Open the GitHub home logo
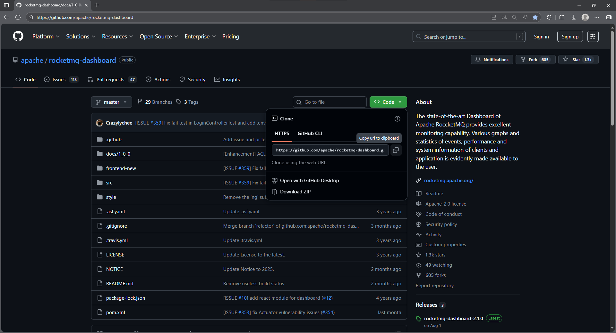This screenshot has height=333, width=616. pyautogui.click(x=18, y=36)
